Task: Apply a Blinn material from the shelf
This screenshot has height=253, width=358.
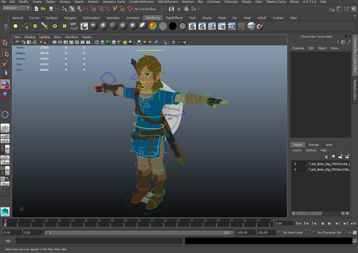Action: tap(104, 26)
